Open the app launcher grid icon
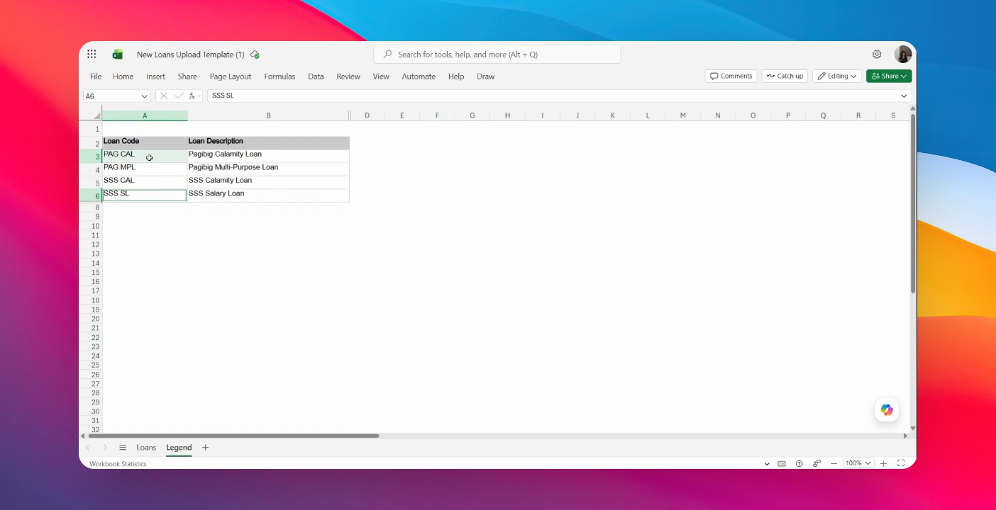Image resolution: width=996 pixels, height=510 pixels. click(92, 55)
